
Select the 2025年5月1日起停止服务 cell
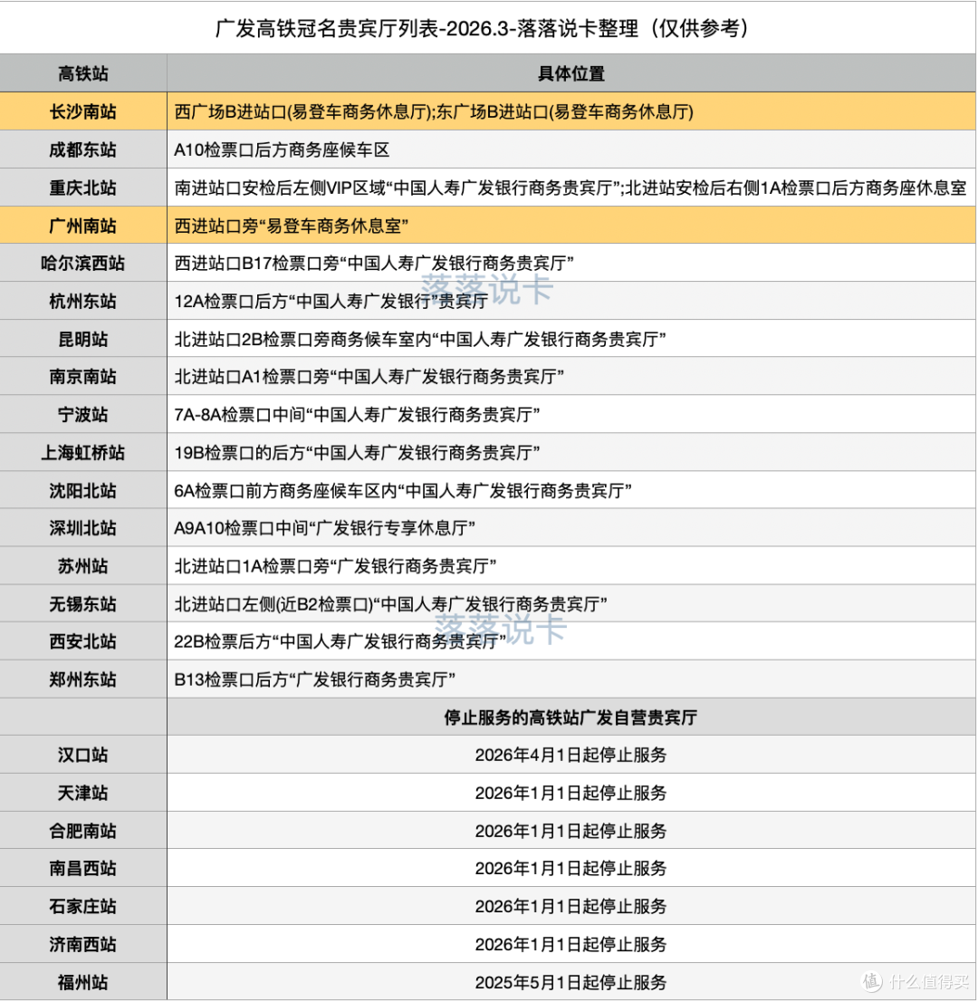571,981
